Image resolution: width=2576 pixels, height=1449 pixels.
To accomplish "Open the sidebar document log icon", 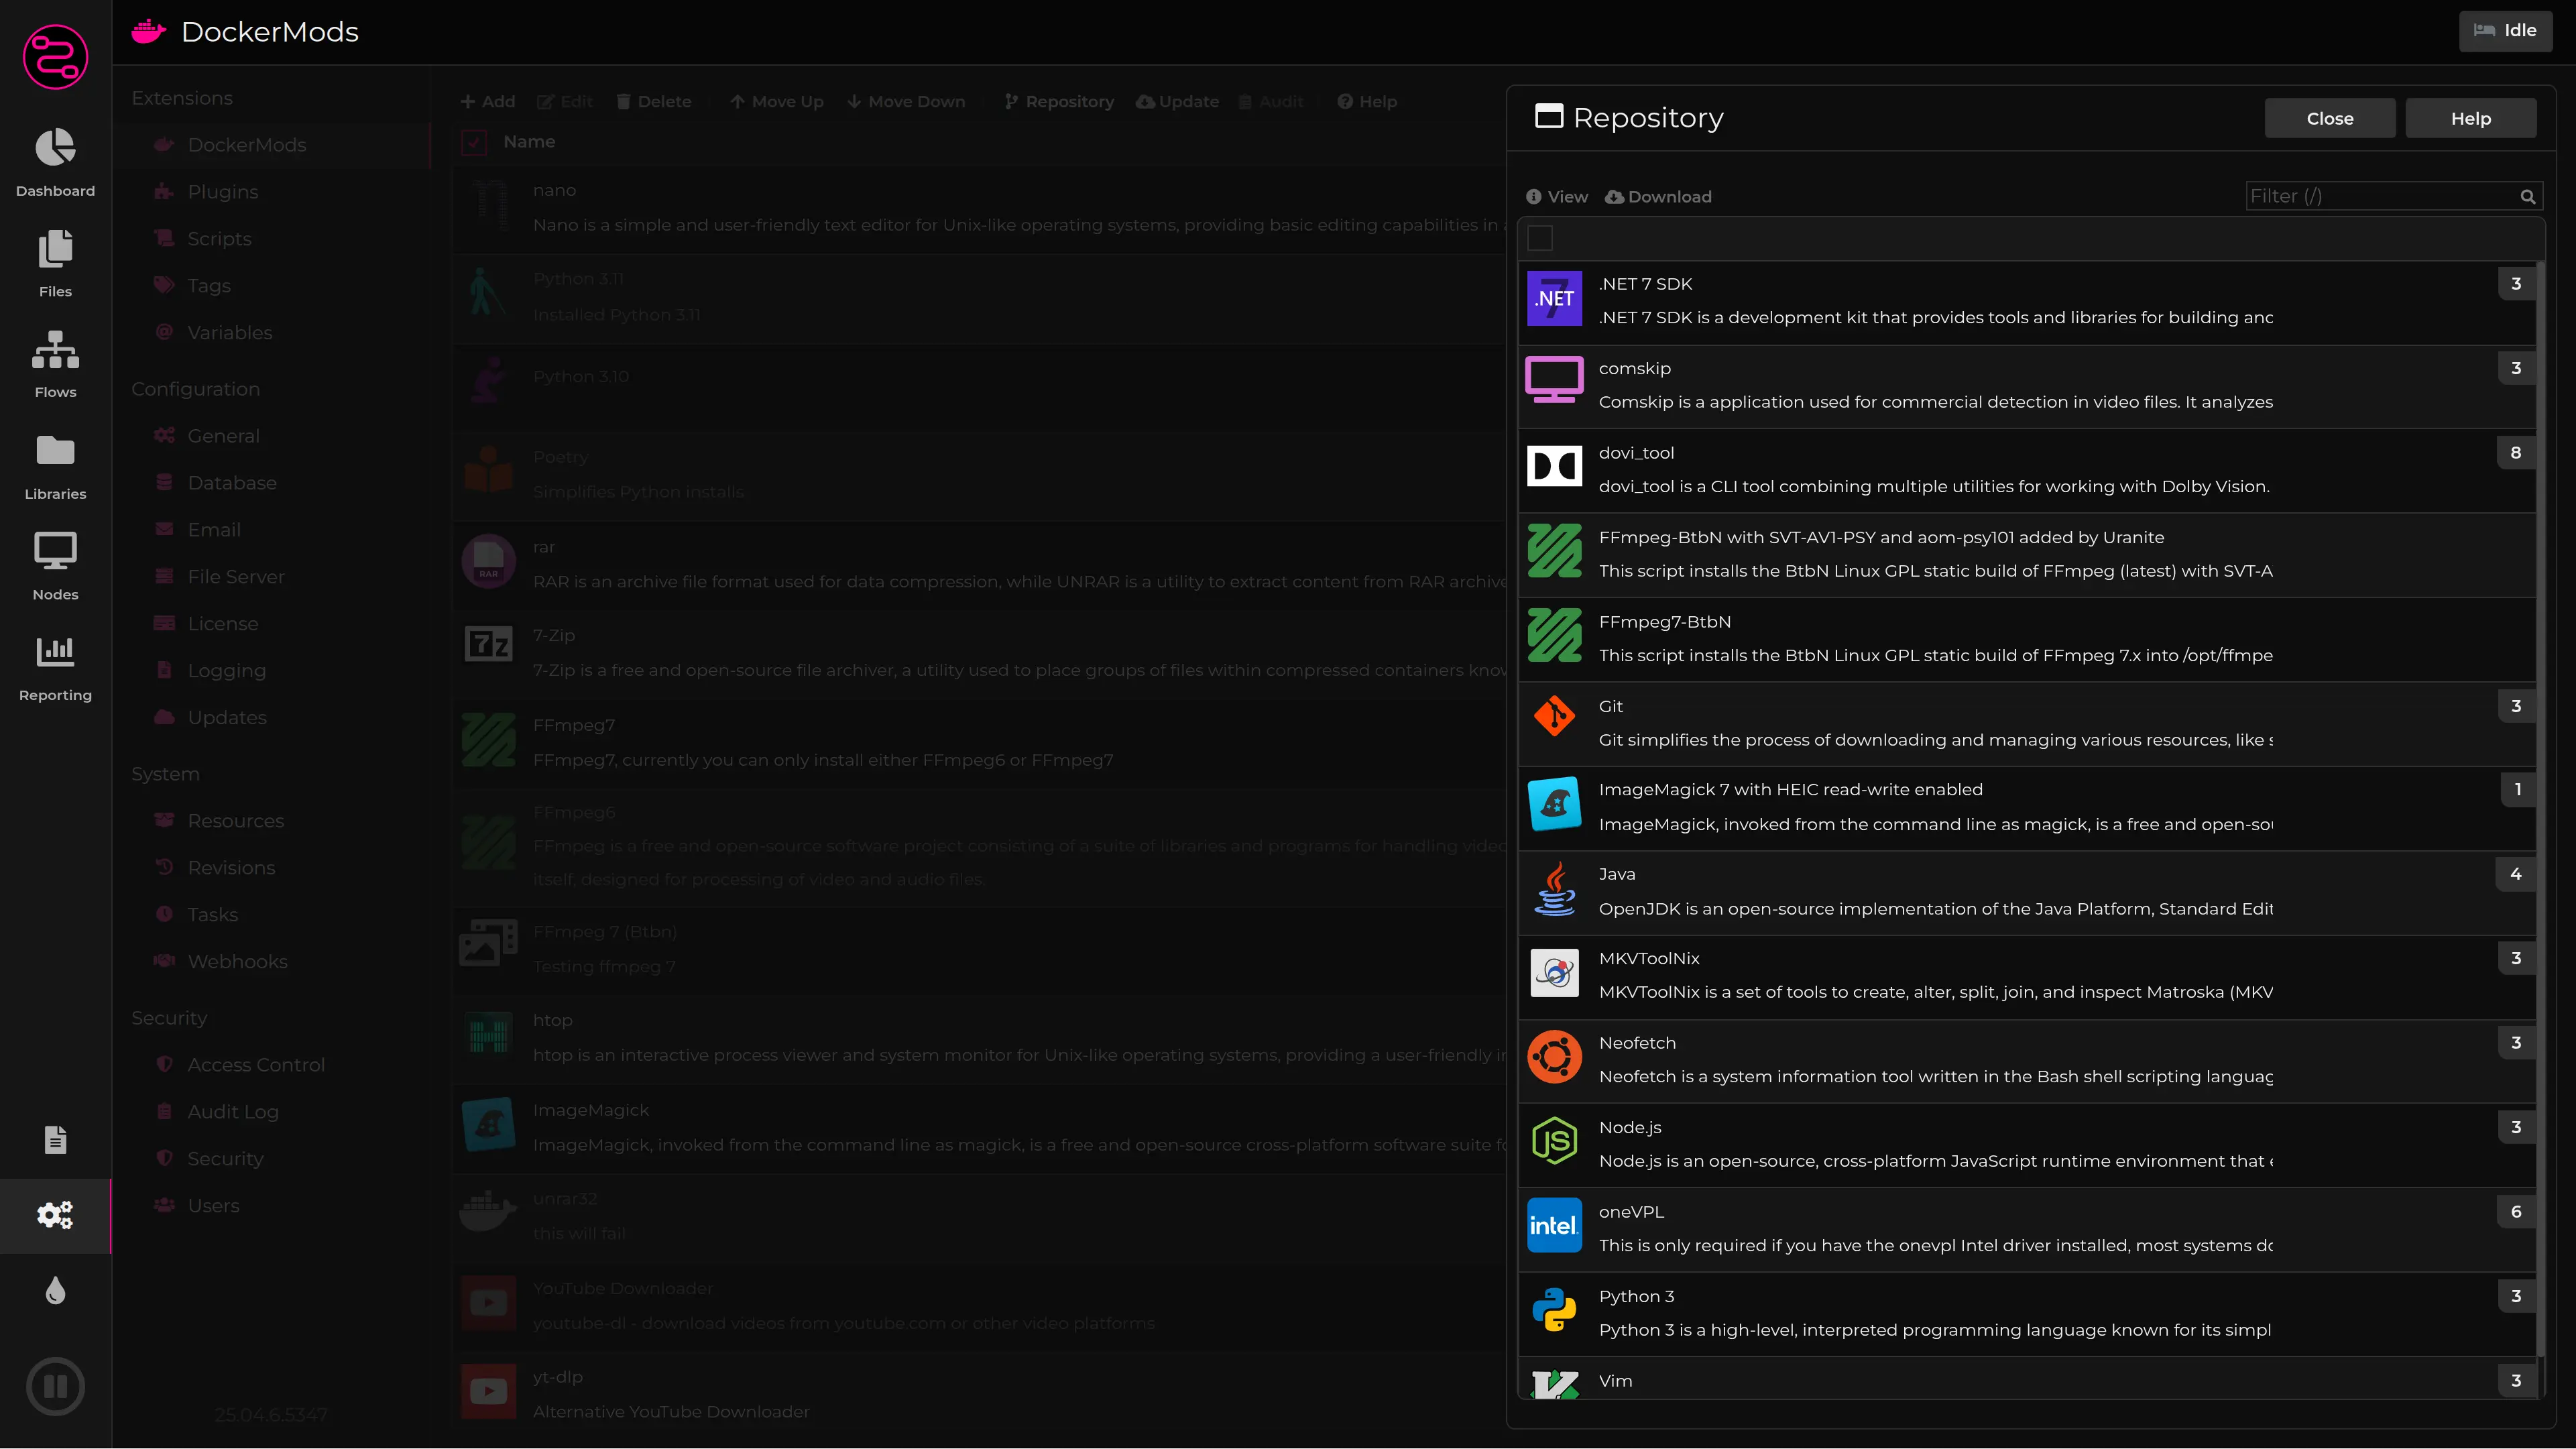I will tap(55, 1139).
